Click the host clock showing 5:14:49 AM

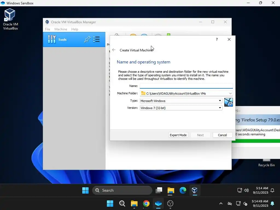click(x=260, y=203)
